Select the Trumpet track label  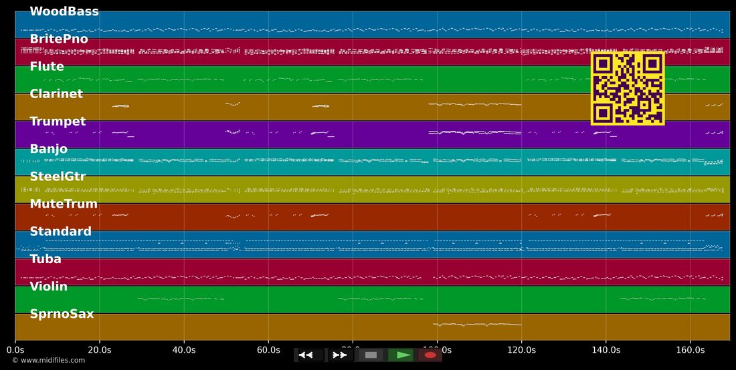pos(58,122)
